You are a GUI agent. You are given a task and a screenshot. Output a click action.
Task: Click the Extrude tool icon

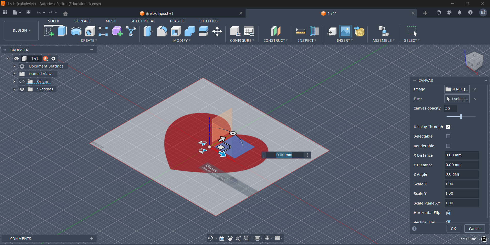pos(62,31)
